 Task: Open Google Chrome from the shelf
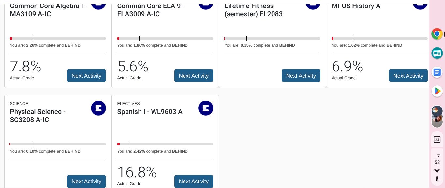[437, 34]
